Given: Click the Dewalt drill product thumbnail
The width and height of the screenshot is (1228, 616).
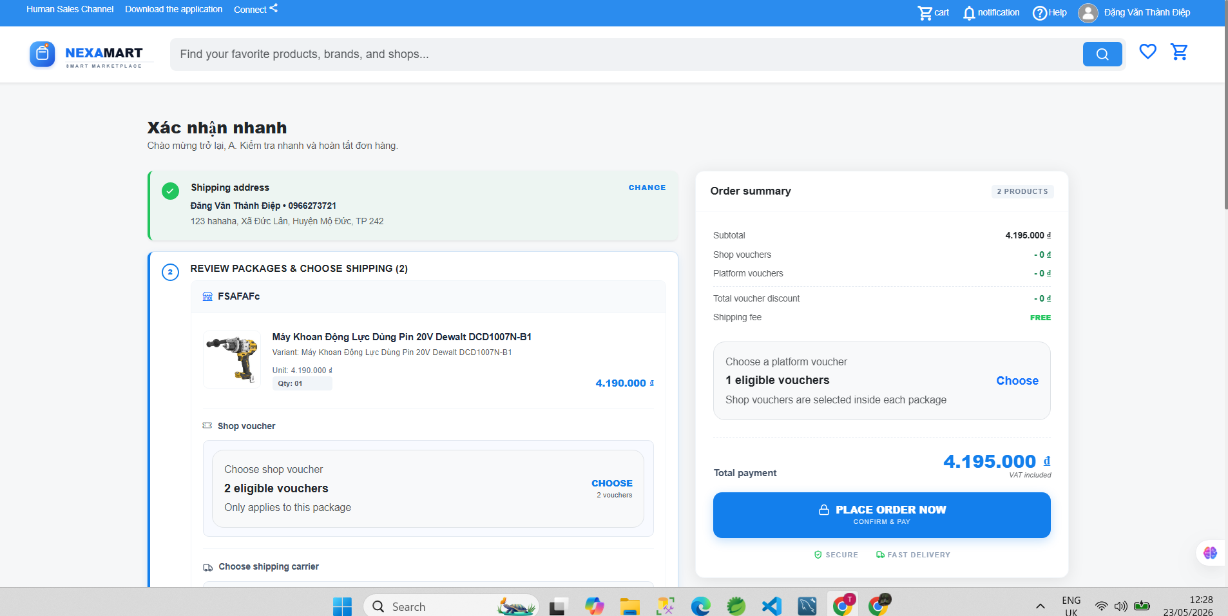Looking at the screenshot, I should pyautogui.click(x=232, y=360).
